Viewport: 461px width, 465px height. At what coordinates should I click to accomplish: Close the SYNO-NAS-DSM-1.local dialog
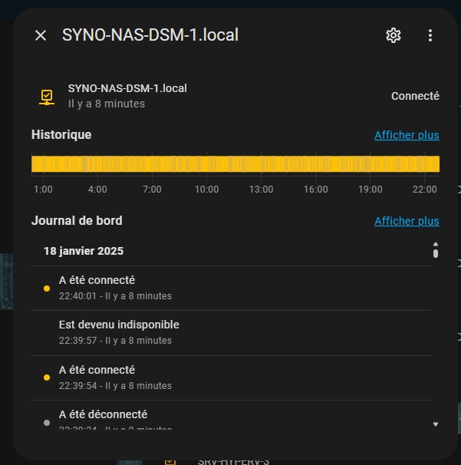(x=41, y=35)
